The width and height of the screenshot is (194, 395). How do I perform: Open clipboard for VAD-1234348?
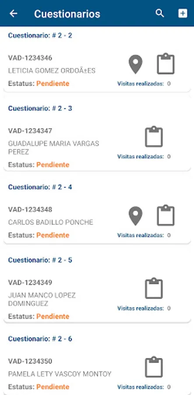click(x=166, y=215)
